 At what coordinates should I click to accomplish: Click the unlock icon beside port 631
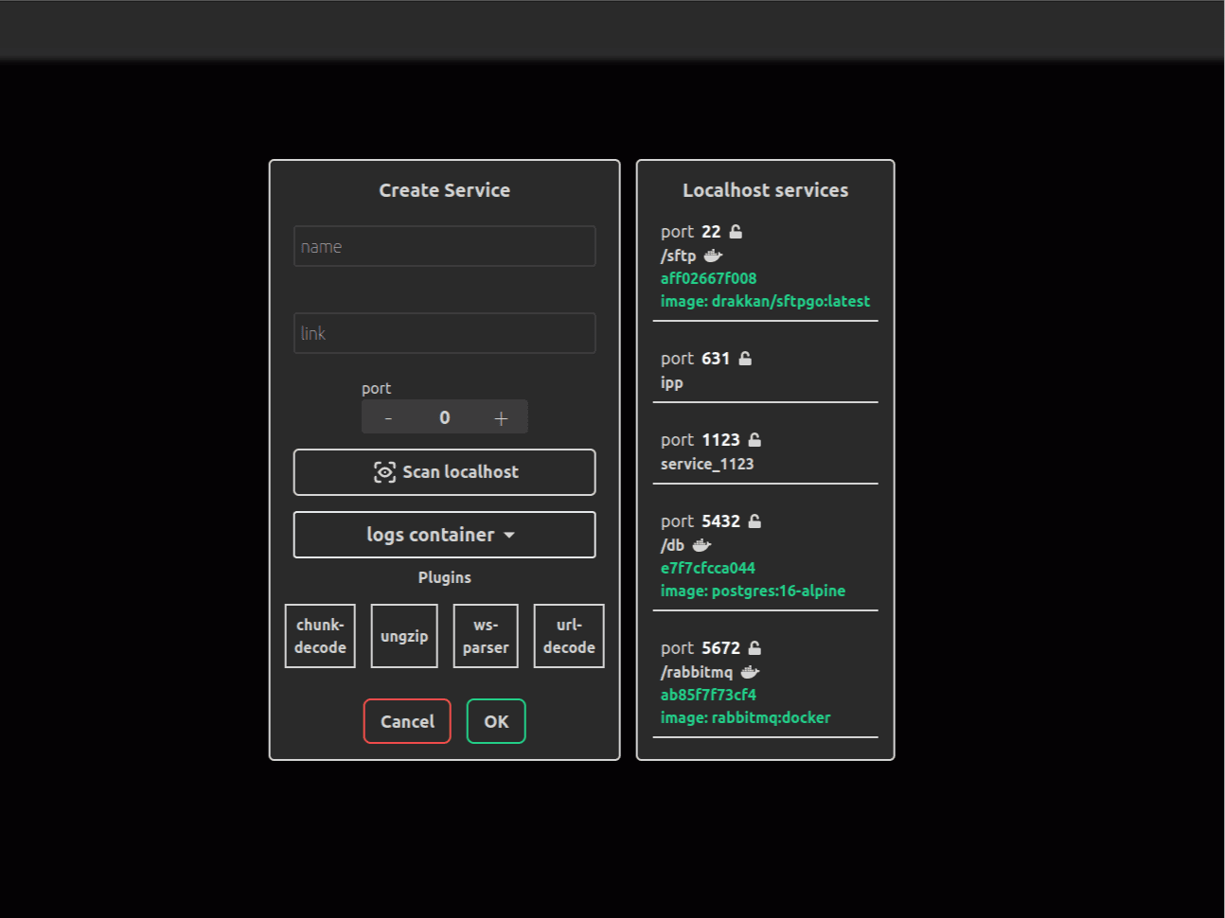745,359
